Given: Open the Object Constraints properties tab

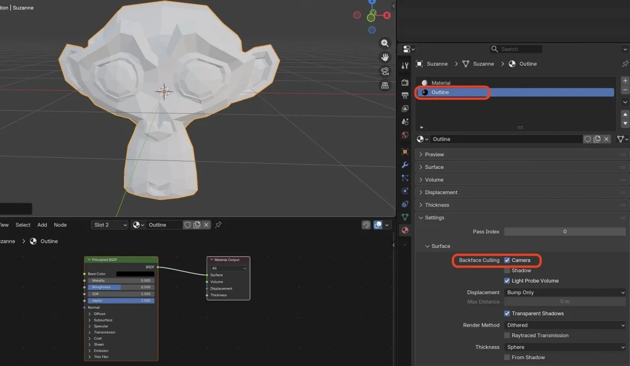Looking at the screenshot, I should (x=405, y=204).
